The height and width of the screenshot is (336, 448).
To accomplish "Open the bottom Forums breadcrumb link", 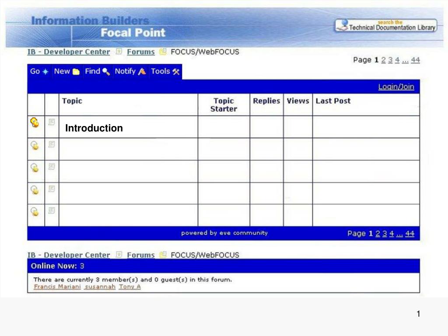I will point(140,255).
